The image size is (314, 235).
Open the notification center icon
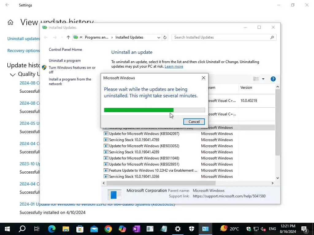(x=304, y=229)
